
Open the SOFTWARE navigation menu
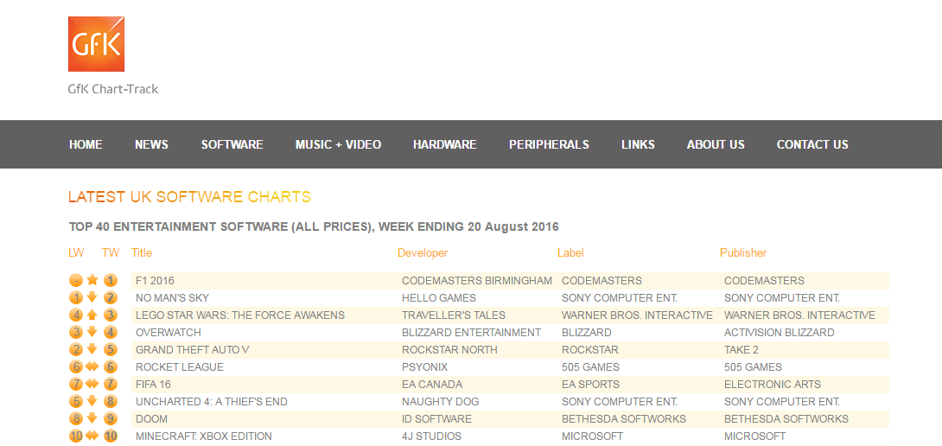click(x=232, y=144)
